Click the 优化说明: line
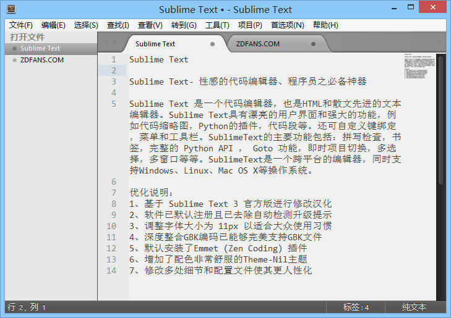The height and width of the screenshot is (318, 451). pyautogui.click(x=151, y=193)
